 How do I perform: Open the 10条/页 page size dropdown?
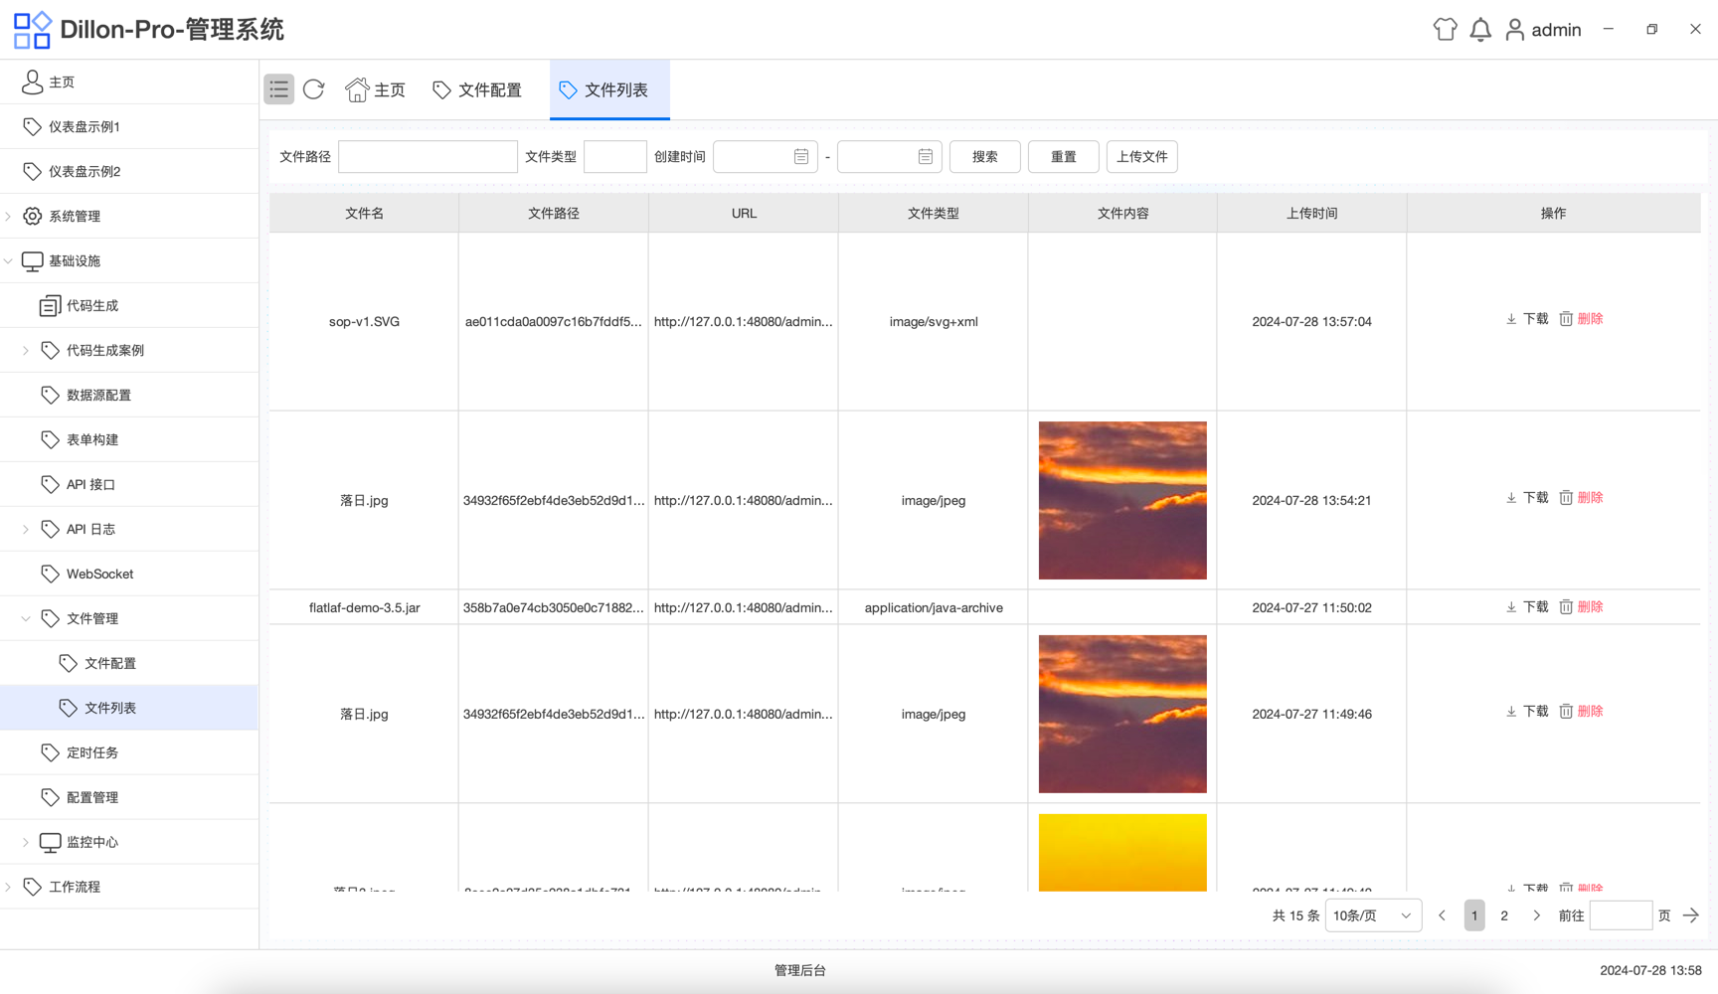pyautogui.click(x=1373, y=915)
